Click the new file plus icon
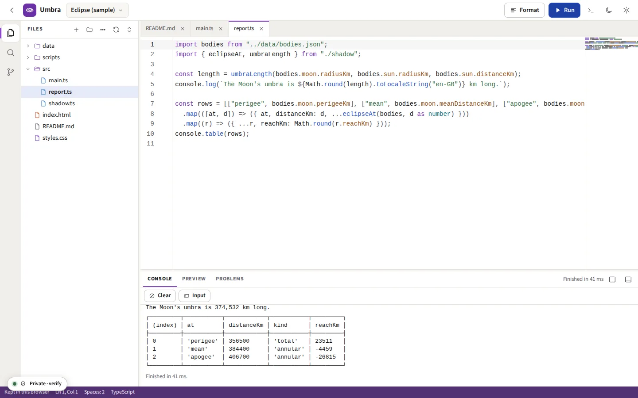Viewport: 638px width, 398px height. [x=76, y=30]
